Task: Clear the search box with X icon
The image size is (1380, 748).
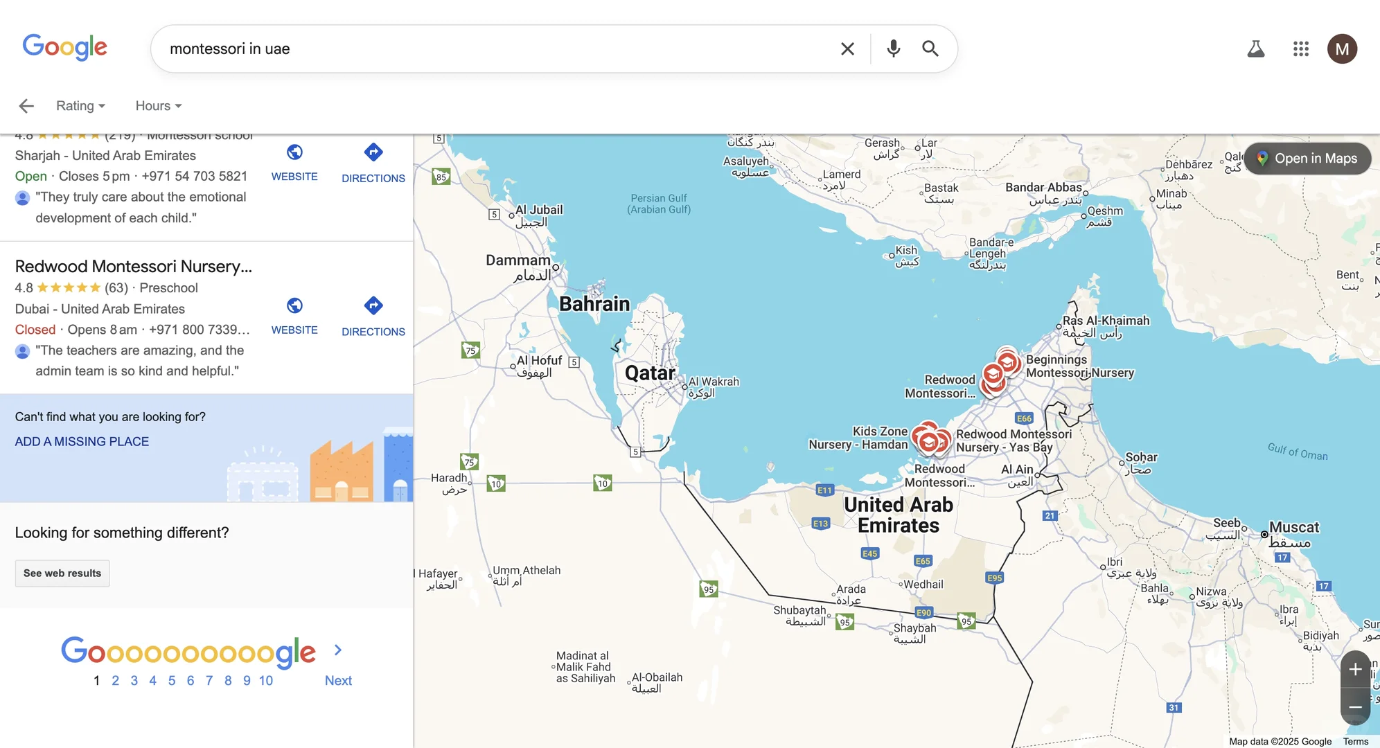Action: tap(847, 48)
